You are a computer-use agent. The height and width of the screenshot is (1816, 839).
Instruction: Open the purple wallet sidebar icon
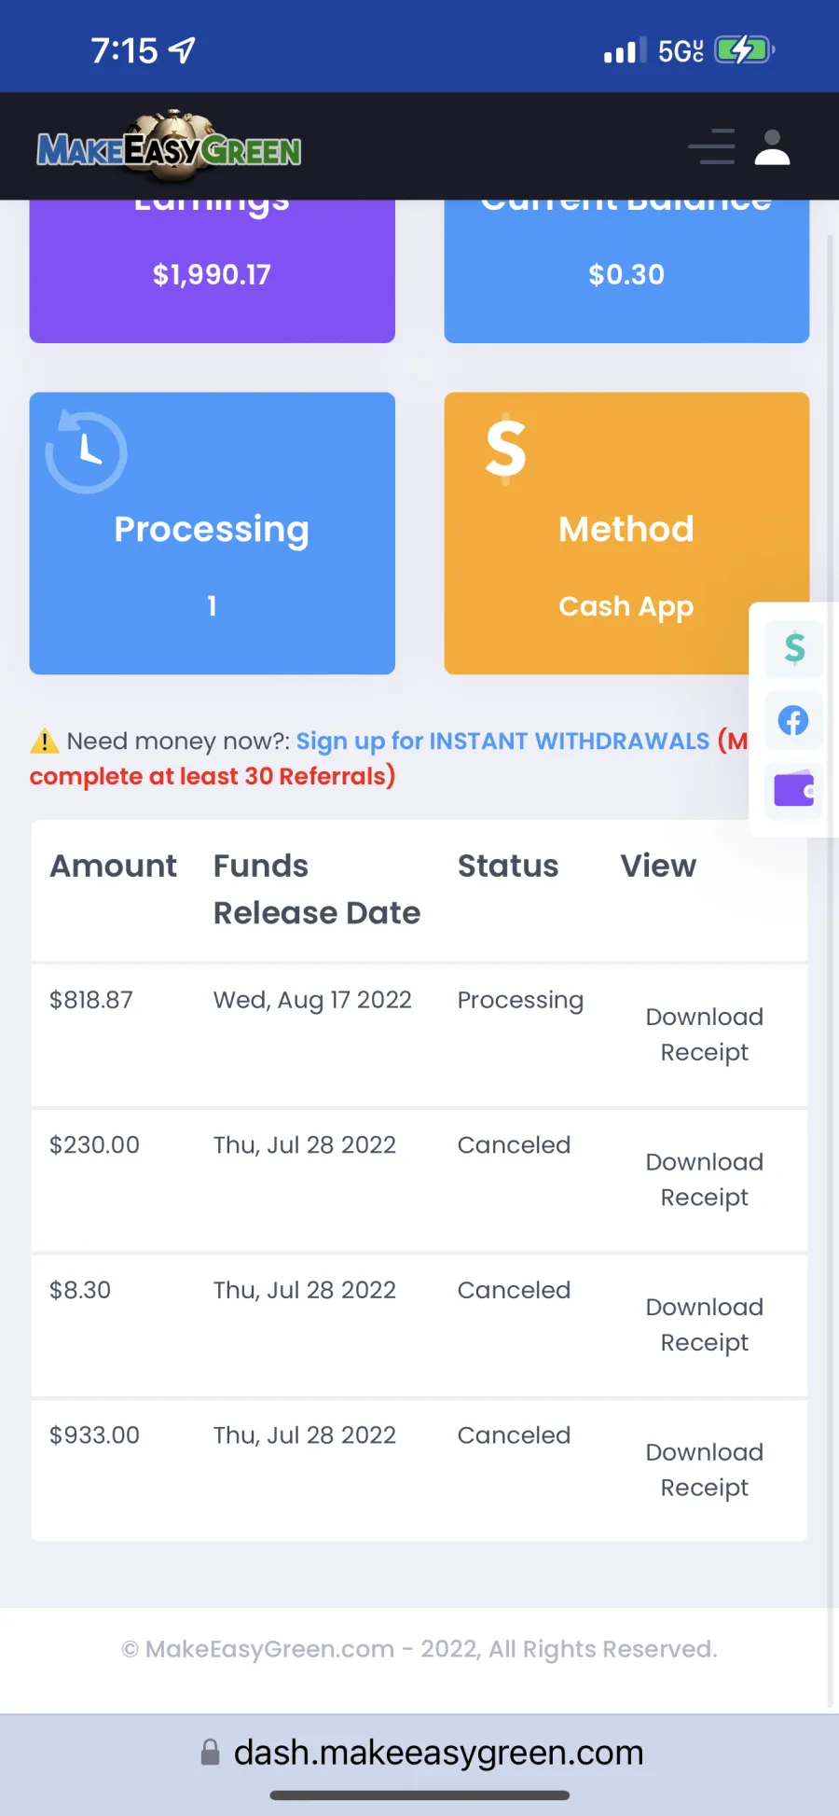click(794, 791)
